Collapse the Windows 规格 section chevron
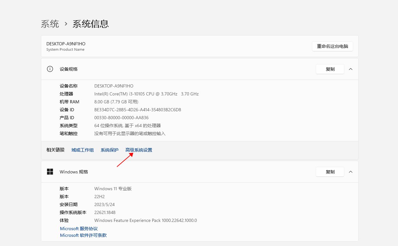This screenshot has width=398, height=246. point(351,172)
